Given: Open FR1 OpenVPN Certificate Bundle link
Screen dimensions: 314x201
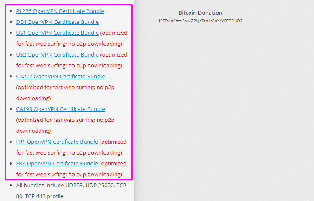Looking at the screenshot, I should (57, 142).
